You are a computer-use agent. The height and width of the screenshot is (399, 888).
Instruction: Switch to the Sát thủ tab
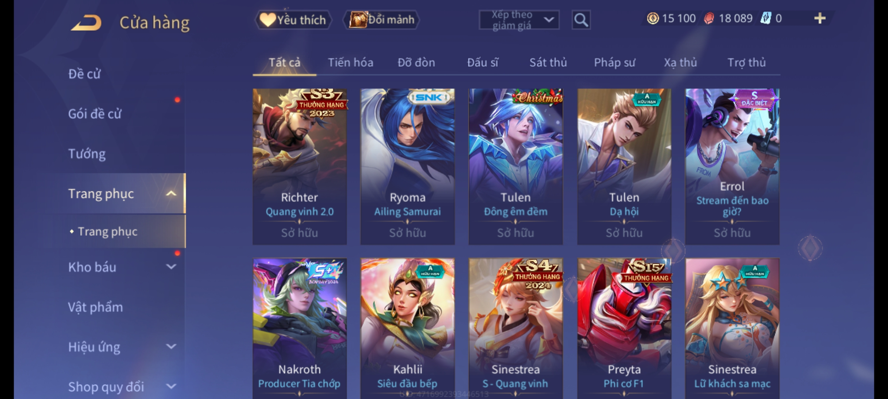coord(548,62)
